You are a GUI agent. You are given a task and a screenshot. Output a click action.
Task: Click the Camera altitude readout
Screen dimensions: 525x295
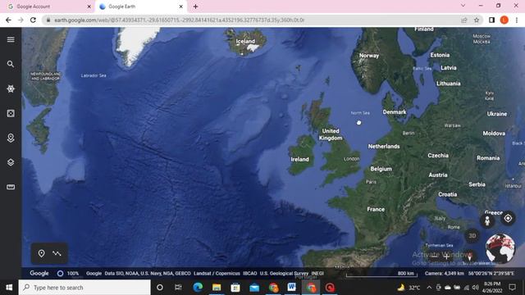coord(445,273)
